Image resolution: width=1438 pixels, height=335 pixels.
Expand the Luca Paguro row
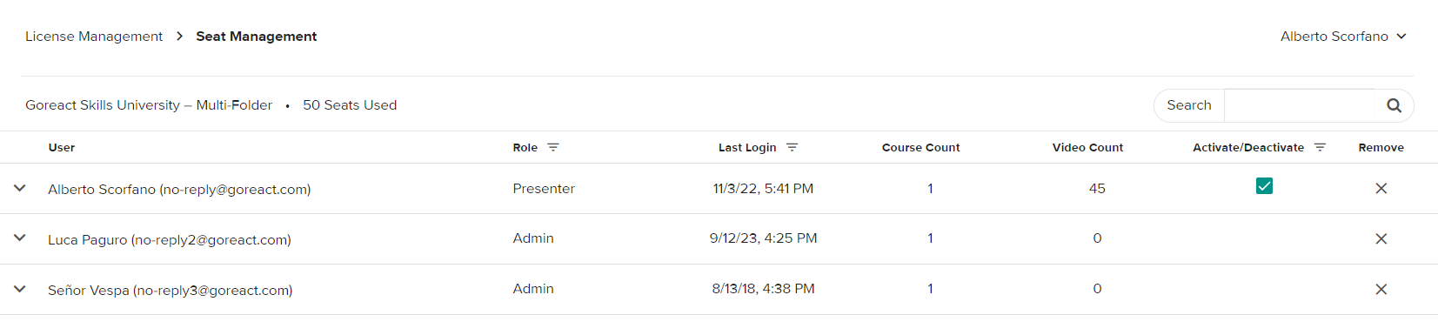click(x=20, y=238)
